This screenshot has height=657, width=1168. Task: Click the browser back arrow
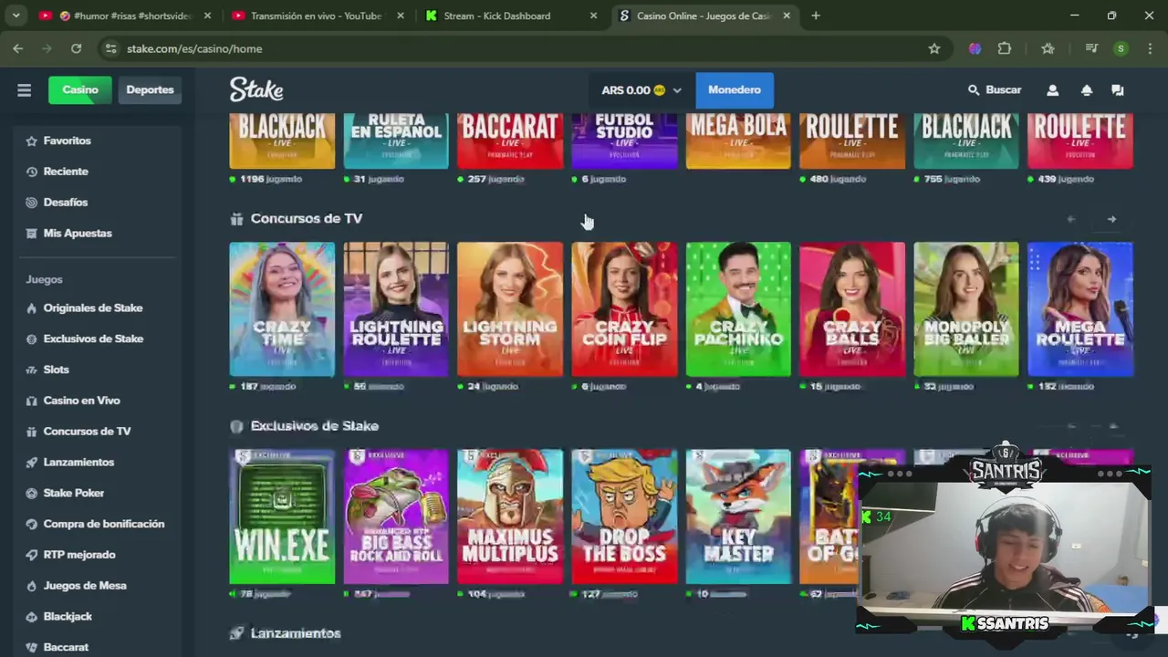(x=18, y=48)
